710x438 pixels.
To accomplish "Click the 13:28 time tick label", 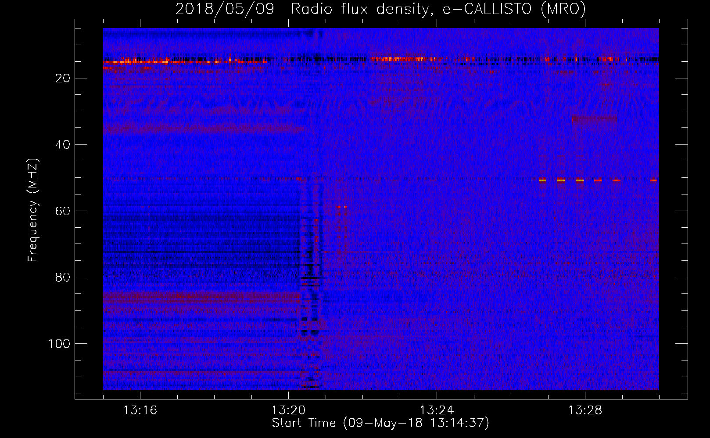I will coord(585,410).
